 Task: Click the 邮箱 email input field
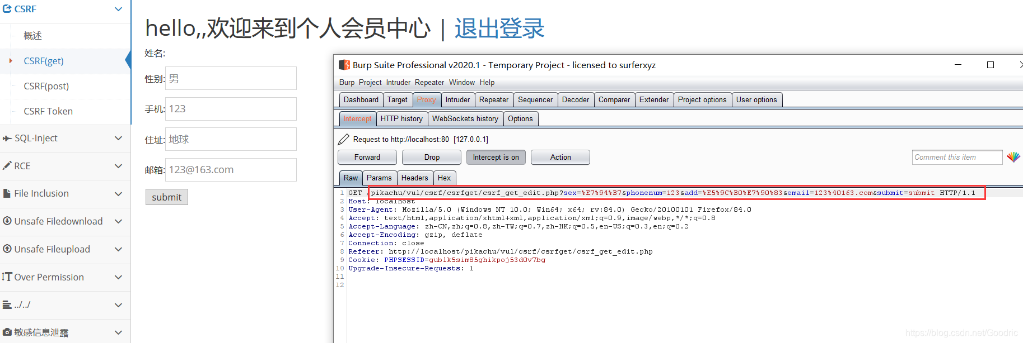point(231,170)
